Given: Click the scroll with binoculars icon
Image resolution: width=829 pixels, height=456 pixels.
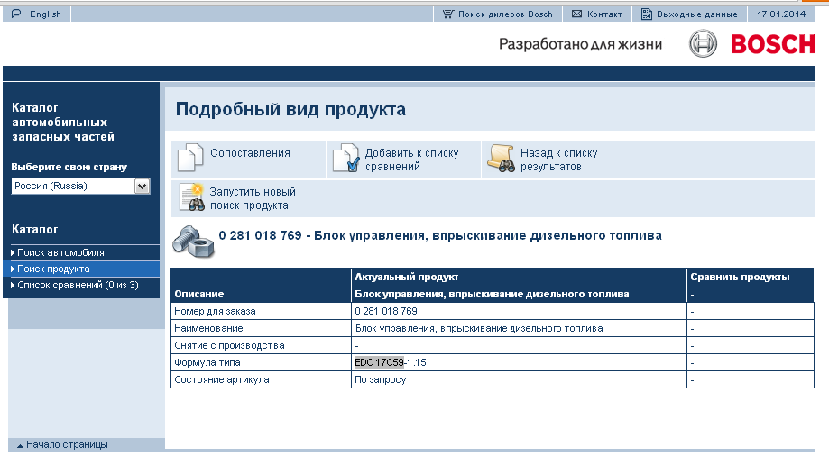Looking at the screenshot, I should point(501,158).
